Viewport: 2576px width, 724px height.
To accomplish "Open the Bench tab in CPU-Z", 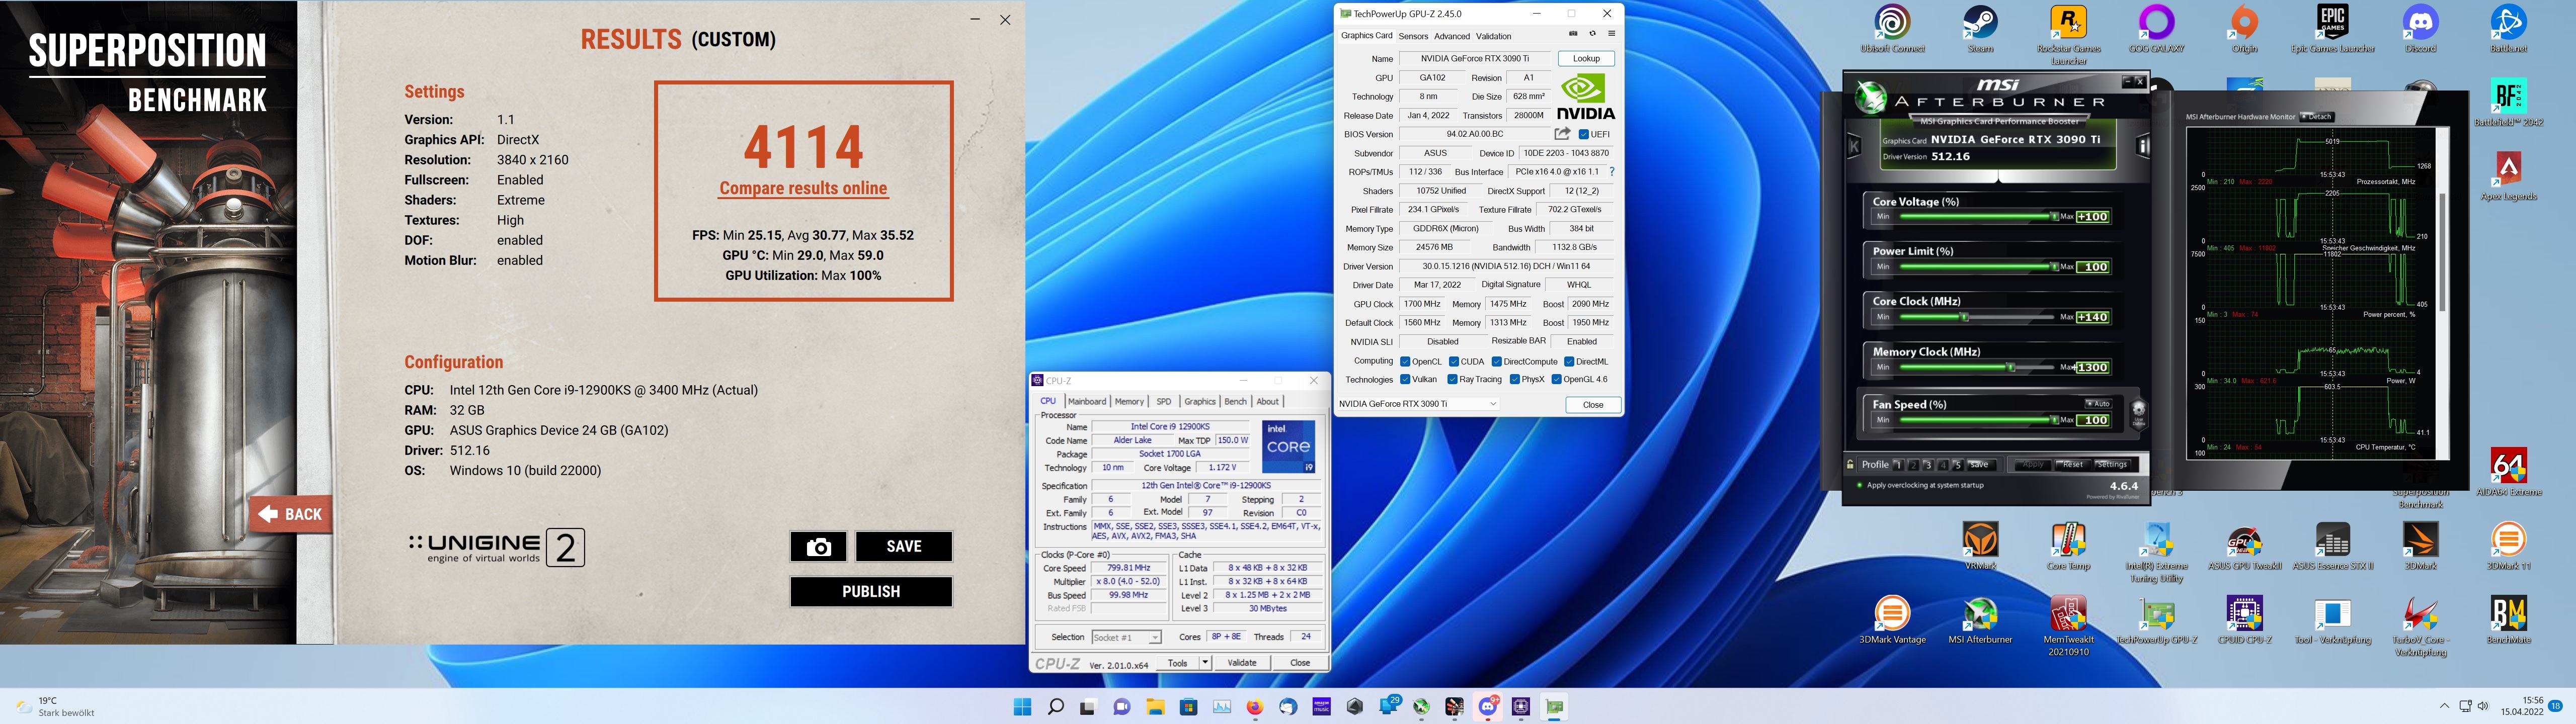I will 1236,401.
